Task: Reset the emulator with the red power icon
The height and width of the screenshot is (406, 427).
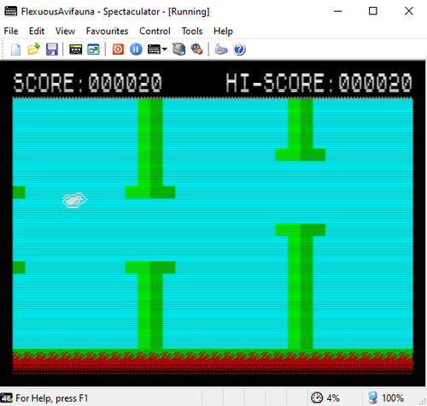Action: (118, 50)
